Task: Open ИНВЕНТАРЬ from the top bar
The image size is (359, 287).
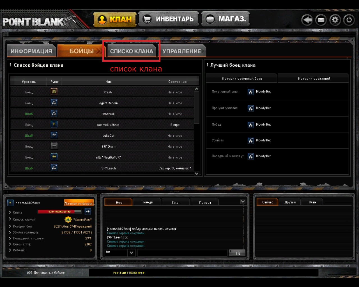Action: [169, 19]
